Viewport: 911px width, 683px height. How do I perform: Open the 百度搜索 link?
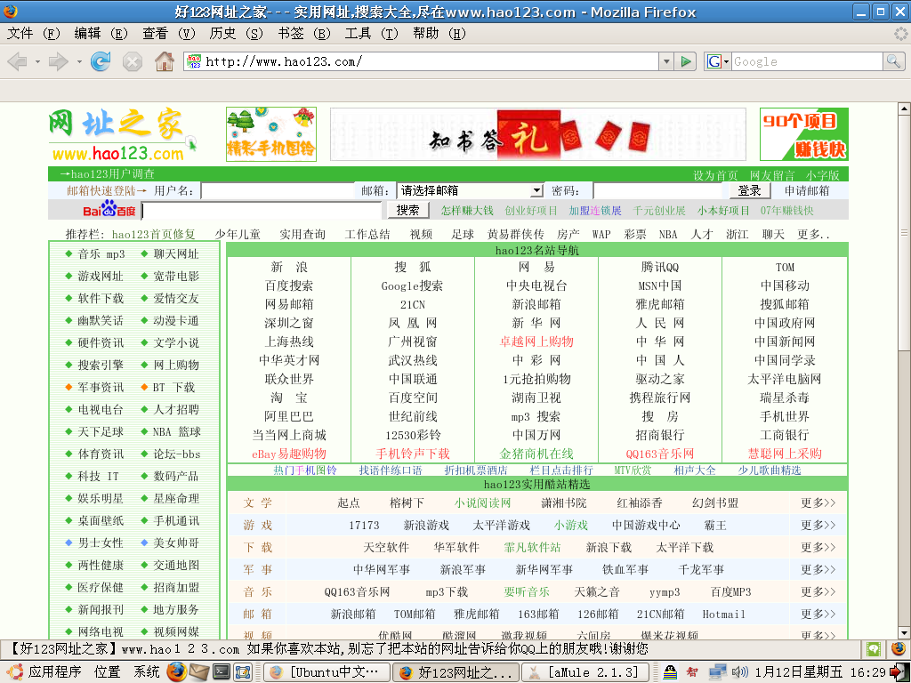(289, 285)
